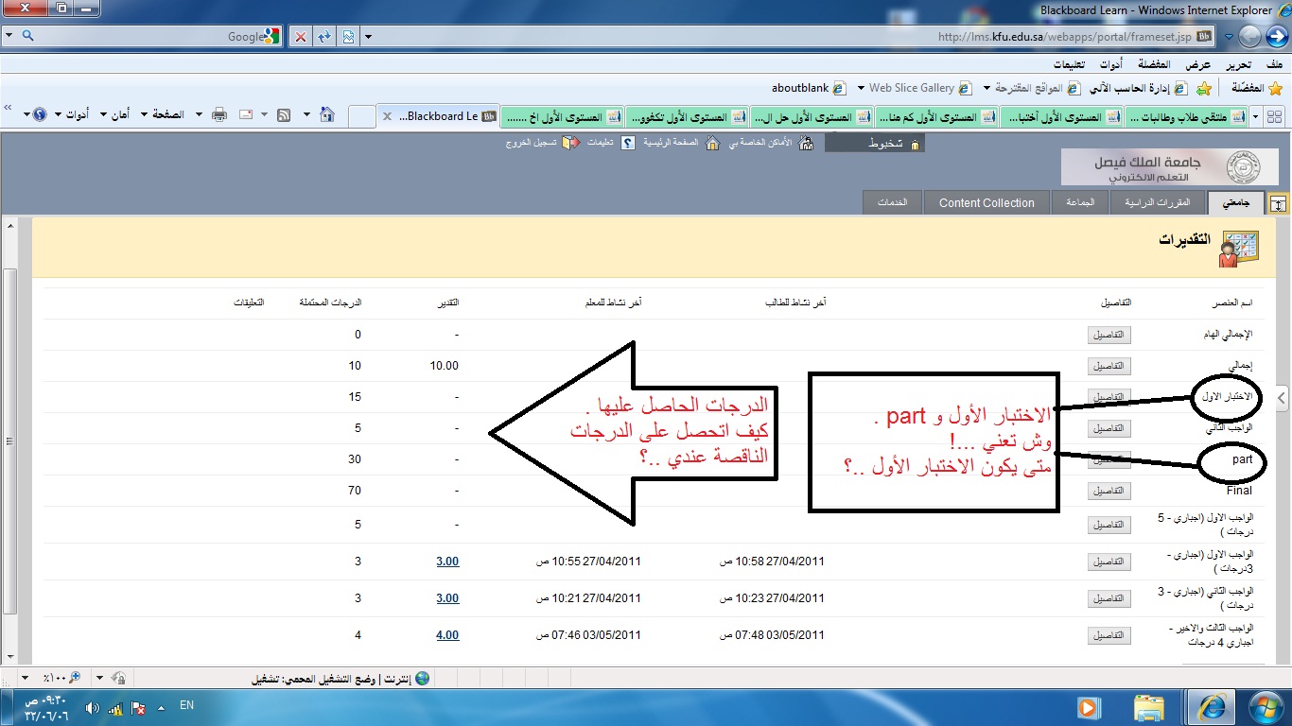The image size is (1292, 726).
Task: Click the EN language indicator in taskbar
Action: tap(186, 705)
